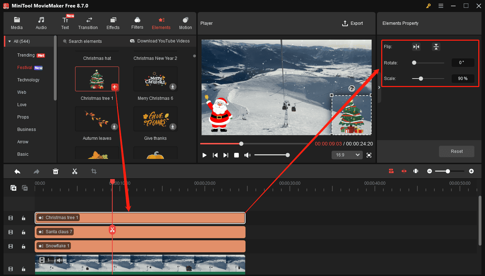
Task: Select the Web category
Action: click(22, 92)
